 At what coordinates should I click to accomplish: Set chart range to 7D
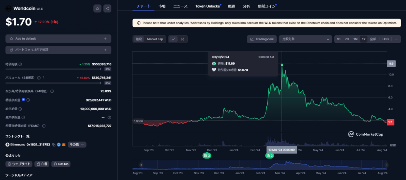pos(347,39)
